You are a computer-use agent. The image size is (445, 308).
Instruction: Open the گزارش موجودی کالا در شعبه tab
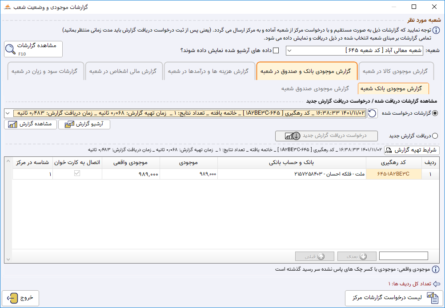396,71
